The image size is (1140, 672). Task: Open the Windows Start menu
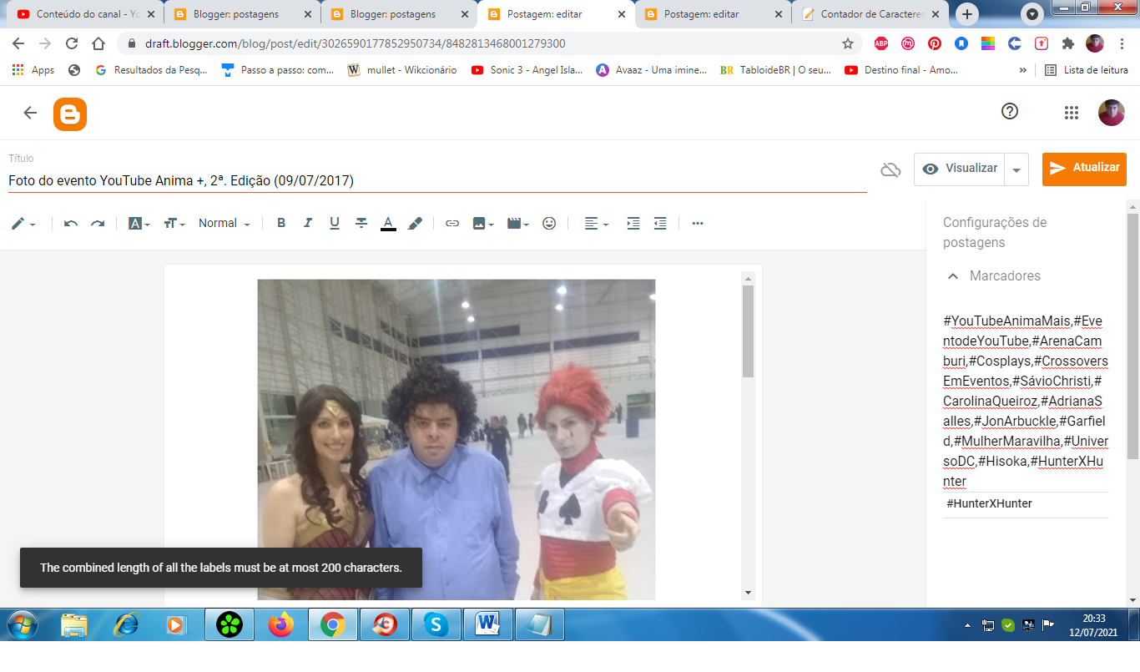click(23, 624)
